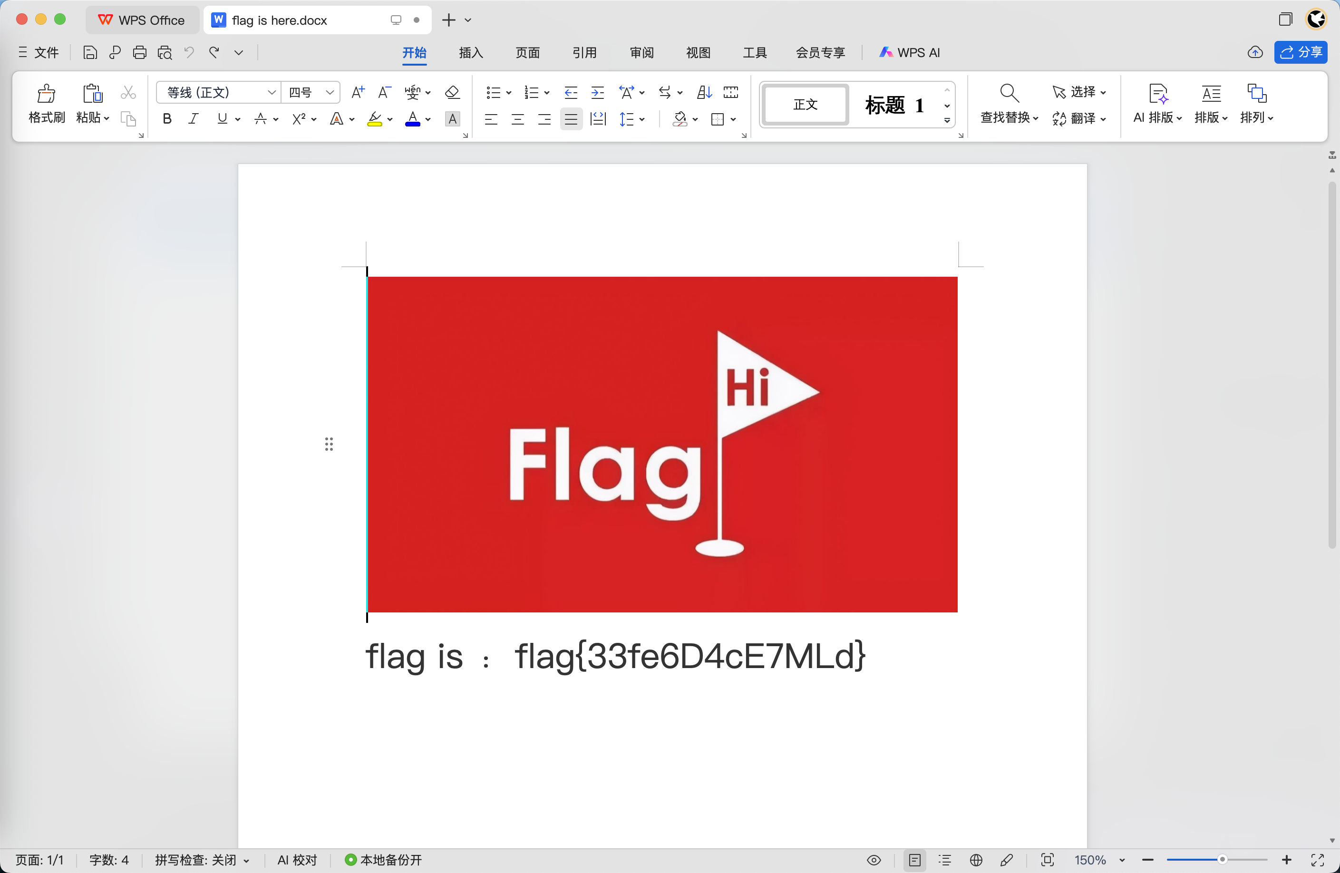The height and width of the screenshot is (873, 1340).
Task: Click the 分享 (Share) button
Action: [x=1301, y=52]
